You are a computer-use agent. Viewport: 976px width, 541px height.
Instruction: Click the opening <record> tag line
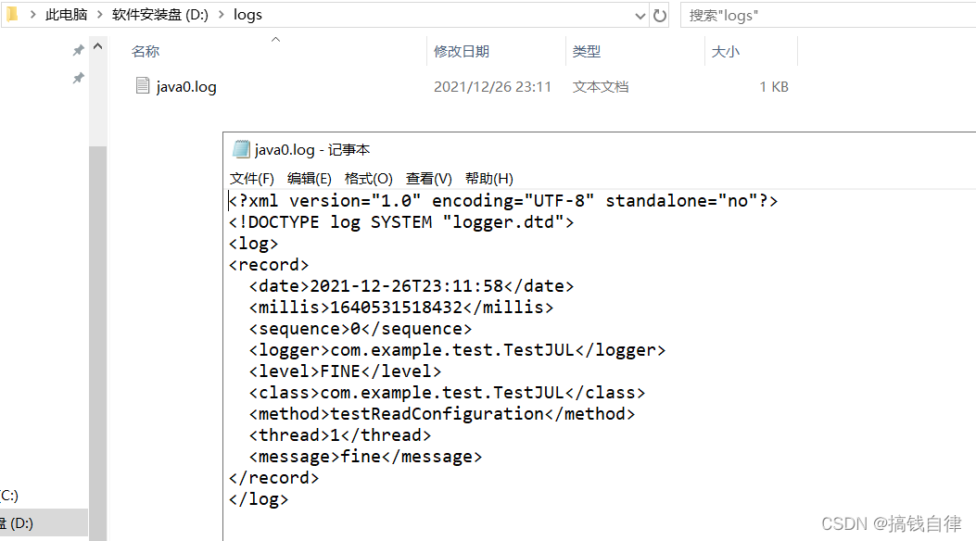coord(268,265)
